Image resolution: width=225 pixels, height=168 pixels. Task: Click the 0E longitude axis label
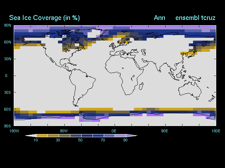pos(114,131)
